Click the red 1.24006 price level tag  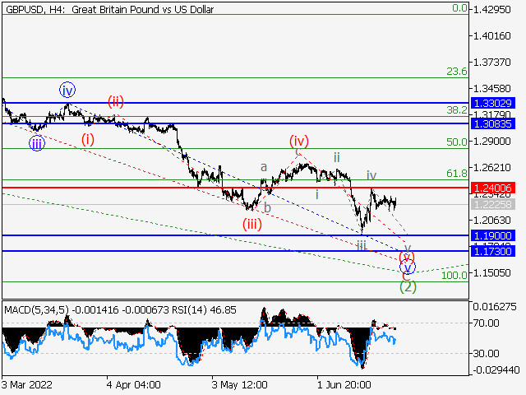pyautogui.click(x=493, y=188)
